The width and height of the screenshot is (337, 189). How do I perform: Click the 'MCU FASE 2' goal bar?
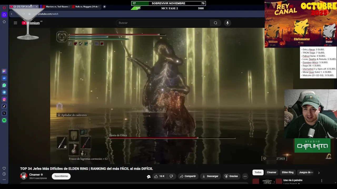tap(168, 8)
